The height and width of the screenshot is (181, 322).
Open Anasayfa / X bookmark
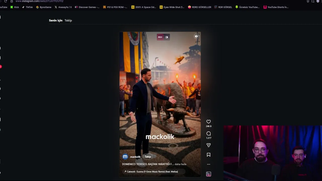(63, 7)
